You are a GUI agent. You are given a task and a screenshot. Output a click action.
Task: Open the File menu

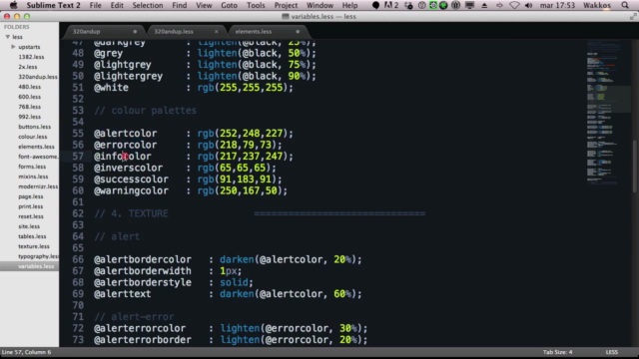click(96, 5)
